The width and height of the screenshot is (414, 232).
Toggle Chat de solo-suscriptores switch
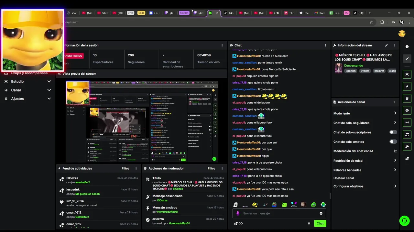393,132
